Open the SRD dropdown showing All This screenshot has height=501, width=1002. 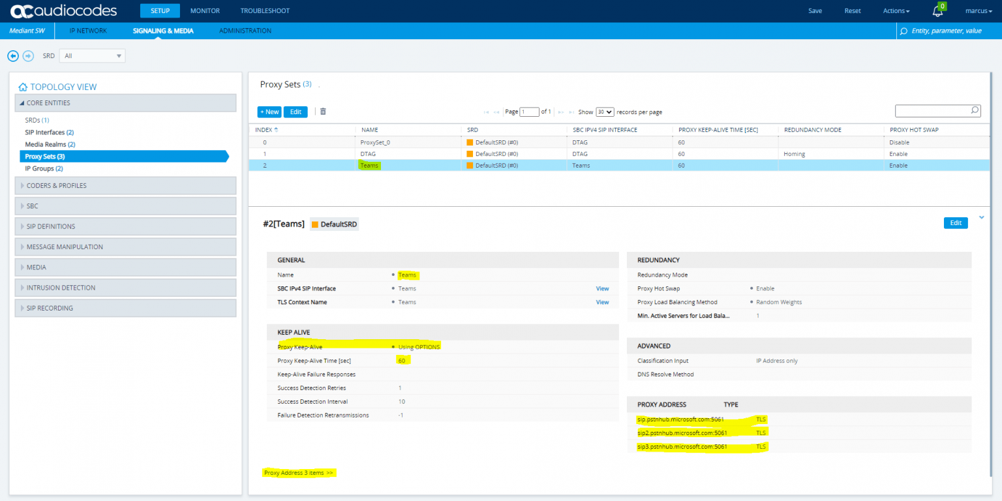coord(92,55)
